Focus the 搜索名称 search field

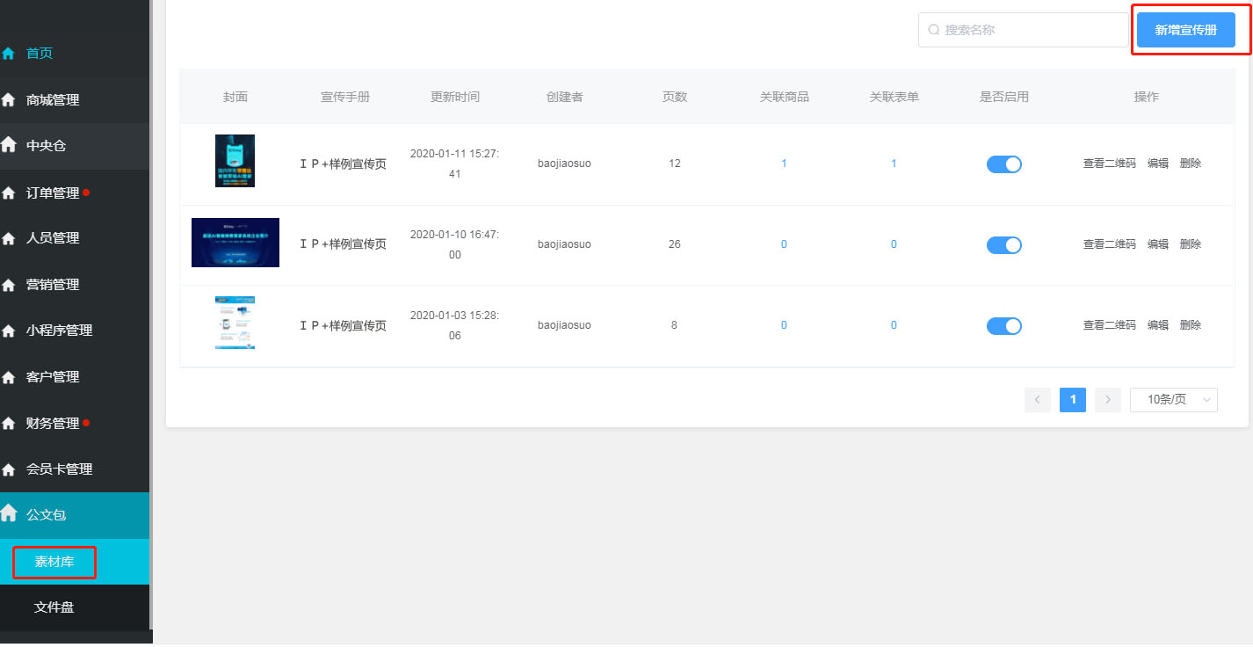pos(1024,30)
